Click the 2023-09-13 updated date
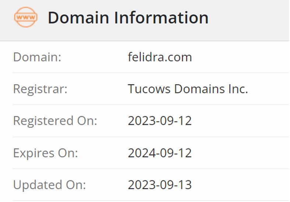Screen dimensions: 290x202 (160, 185)
